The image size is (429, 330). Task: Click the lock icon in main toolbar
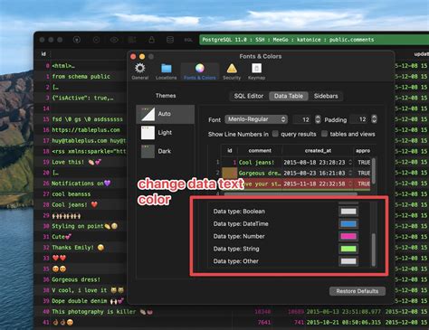151,40
